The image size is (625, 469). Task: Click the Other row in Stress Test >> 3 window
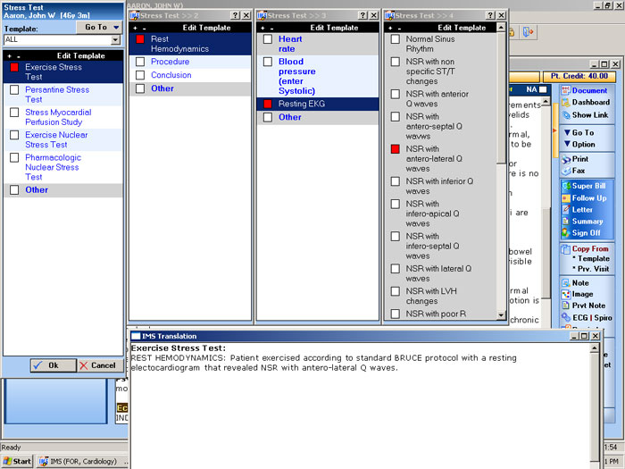318,118
